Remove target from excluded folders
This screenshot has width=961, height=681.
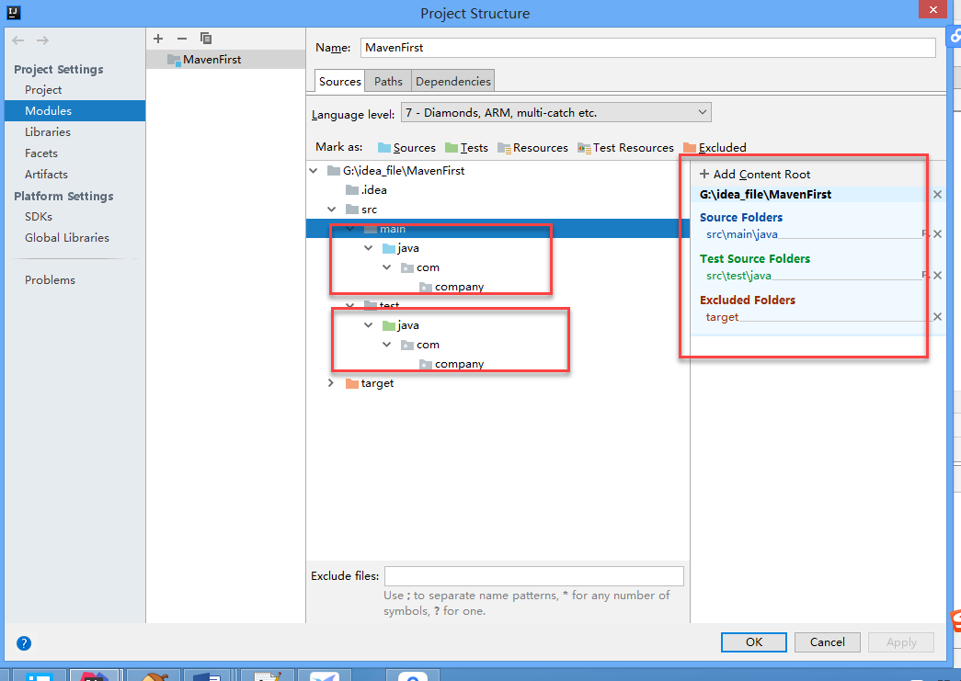(937, 317)
